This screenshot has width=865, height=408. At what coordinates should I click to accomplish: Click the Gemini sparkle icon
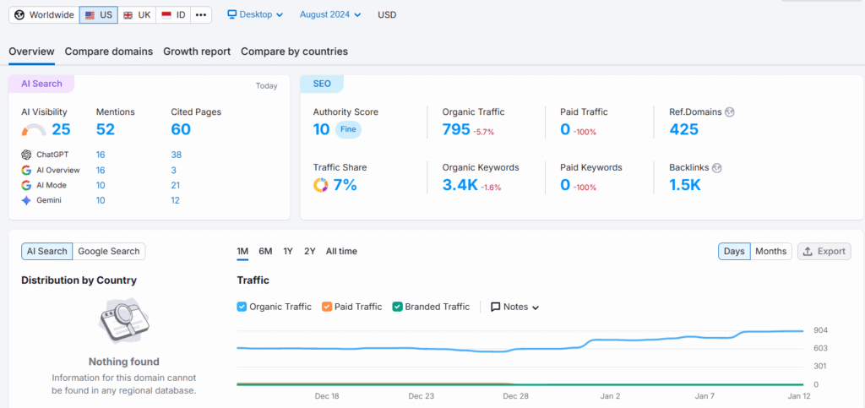[27, 200]
